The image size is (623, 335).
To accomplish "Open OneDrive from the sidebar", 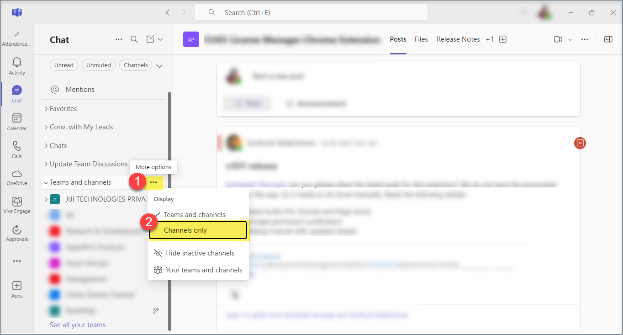I will point(17,177).
